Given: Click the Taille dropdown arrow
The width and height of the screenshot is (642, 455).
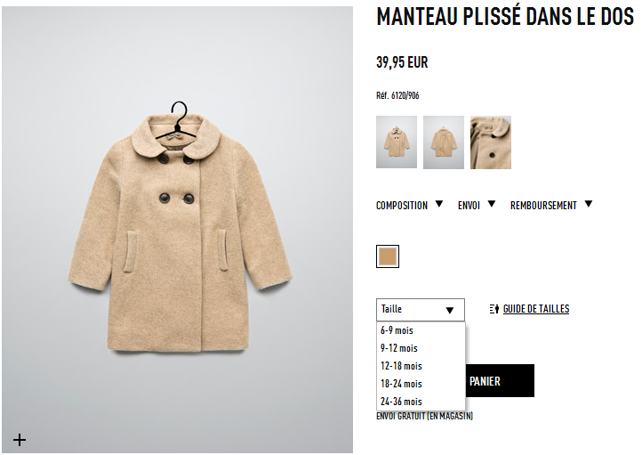Looking at the screenshot, I should coord(450,310).
